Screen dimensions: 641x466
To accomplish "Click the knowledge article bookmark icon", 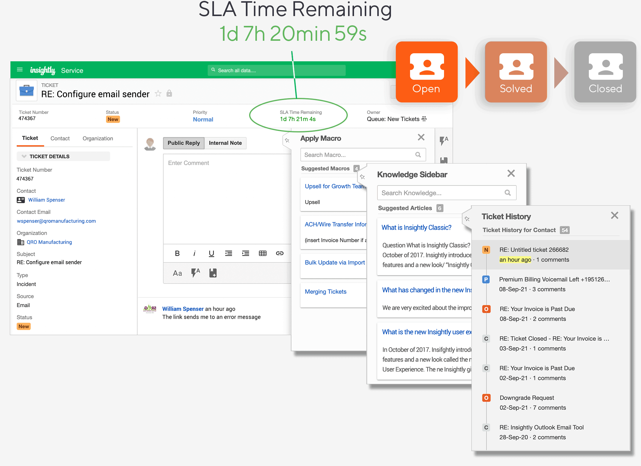I will click(x=213, y=273).
